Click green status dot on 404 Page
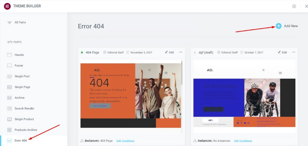 82,52
